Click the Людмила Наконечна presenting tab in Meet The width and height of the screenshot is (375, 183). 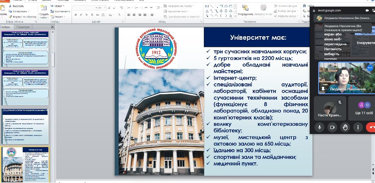click(344, 18)
